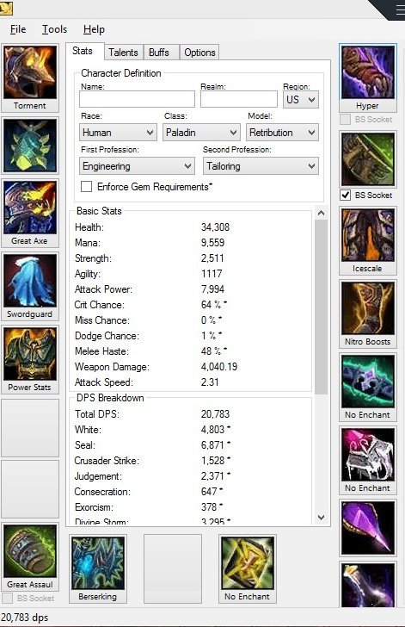Click the empty off-hand slot beside Berserking
Viewport: 405px width, 627px height.
pos(173,568)
